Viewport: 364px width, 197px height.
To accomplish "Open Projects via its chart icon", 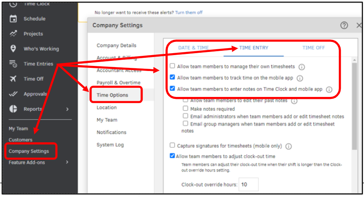I will (x=13, y=34).
